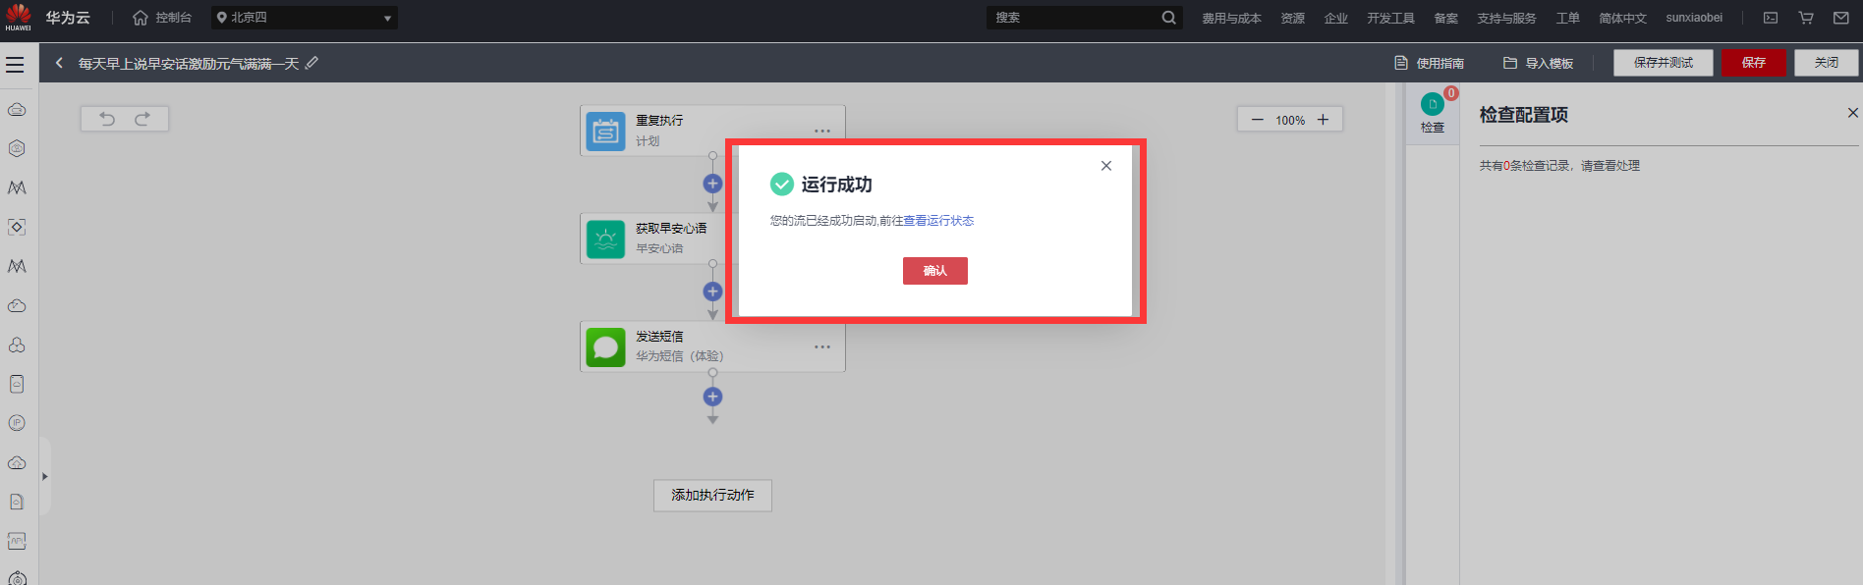Viewport: 1863px width, 585px height.
Task: Select the 重复执行 schedule icon
Action: click(x=606, y=132)
